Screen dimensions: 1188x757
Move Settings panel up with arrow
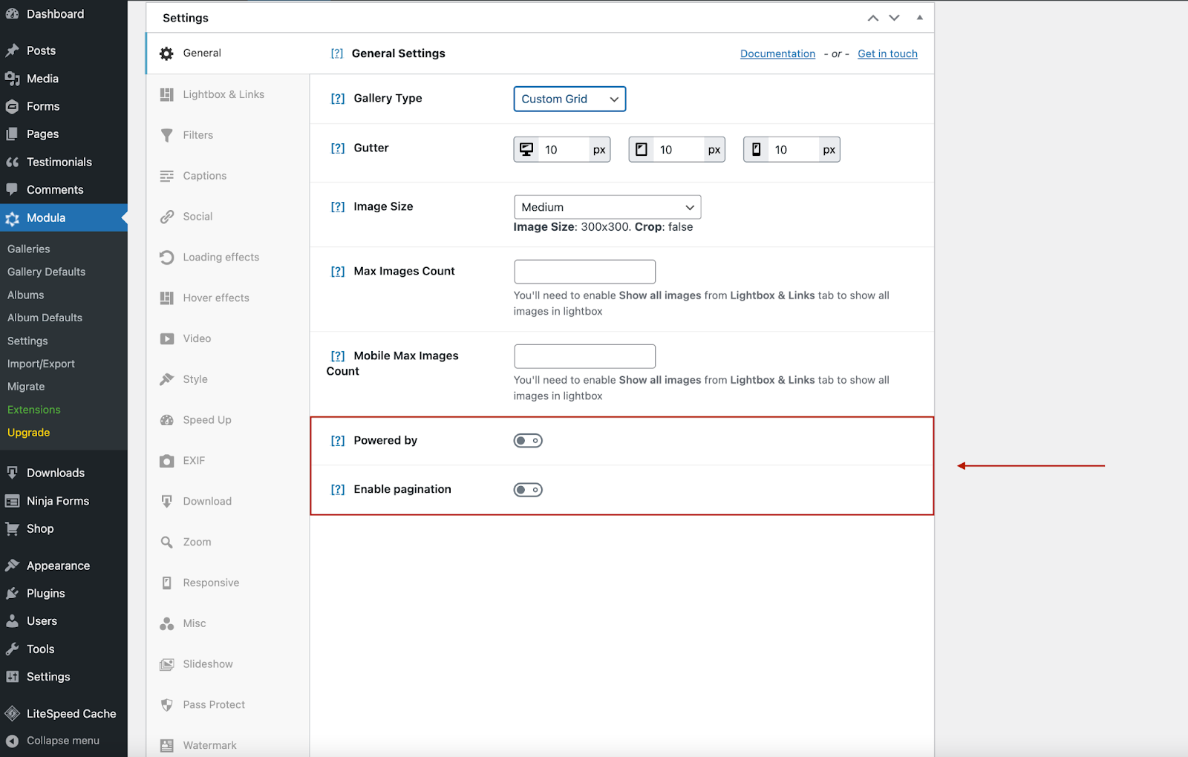tap(873, 18)
